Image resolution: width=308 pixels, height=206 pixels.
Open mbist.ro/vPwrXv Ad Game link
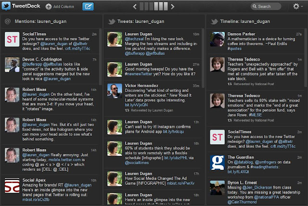tap(180, 183)
